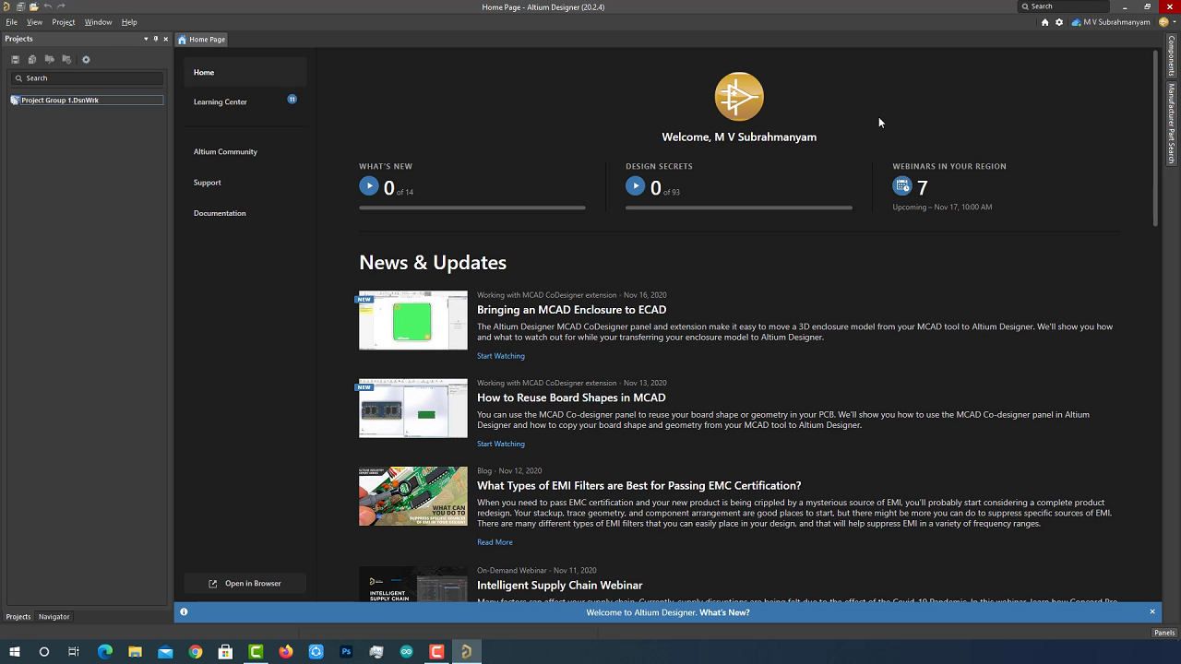Click the golden user avatar at top right
The width and height of the screenshot is (1181, 664).
pyautogui.click(x=1163, y=22)
